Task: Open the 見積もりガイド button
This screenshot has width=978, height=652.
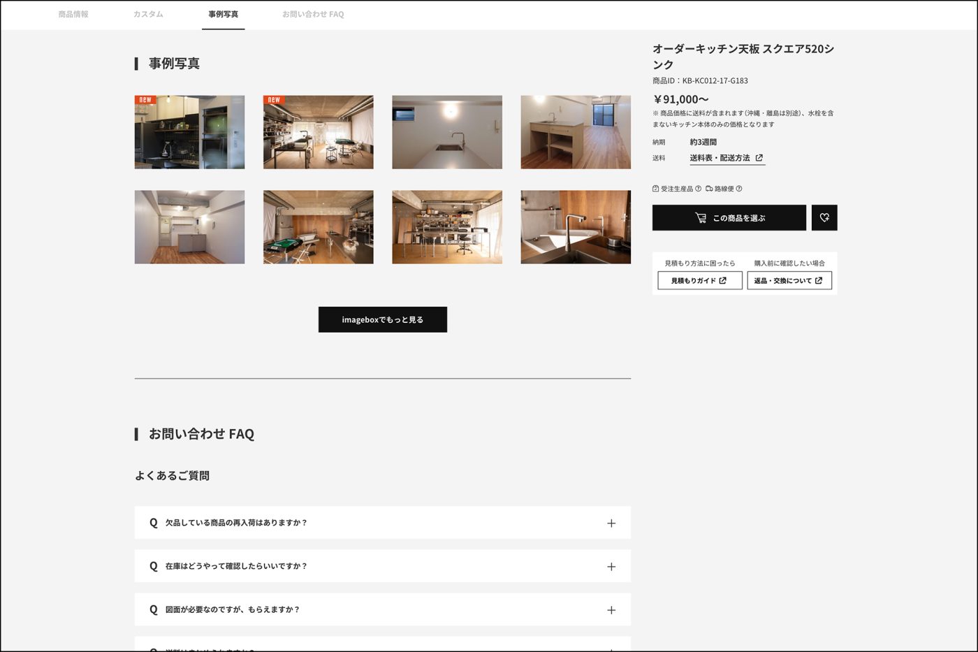Action: (x=700, y=280)
